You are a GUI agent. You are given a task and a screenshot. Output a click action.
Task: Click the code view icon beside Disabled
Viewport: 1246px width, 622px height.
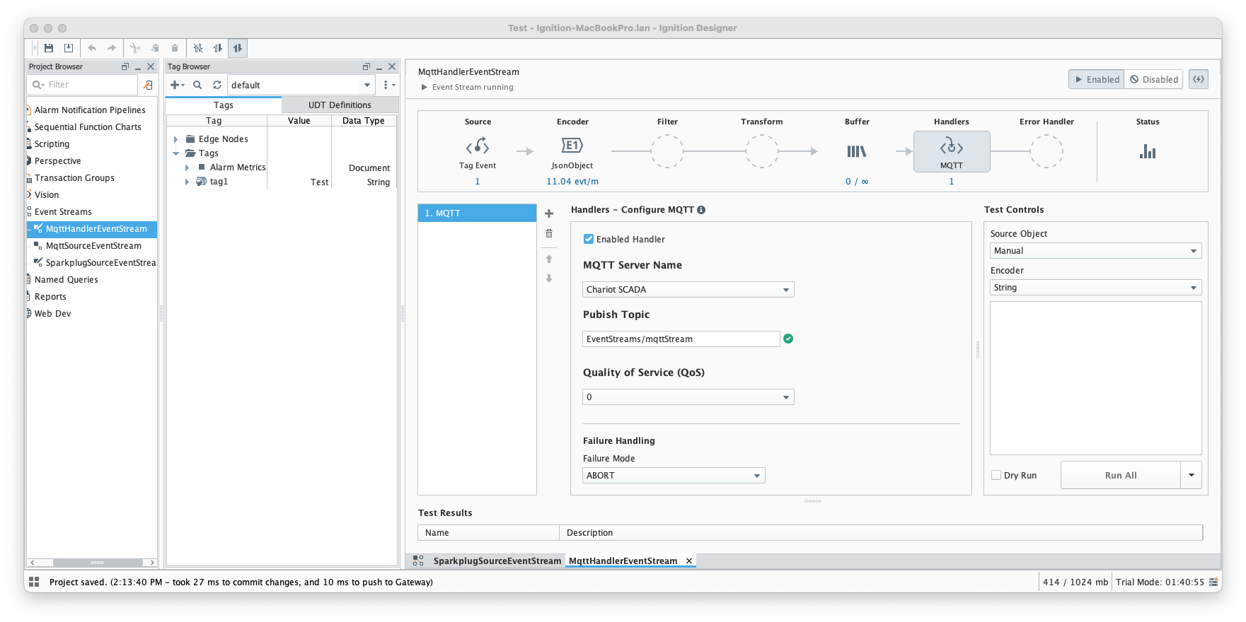[x=1199, y=79]
